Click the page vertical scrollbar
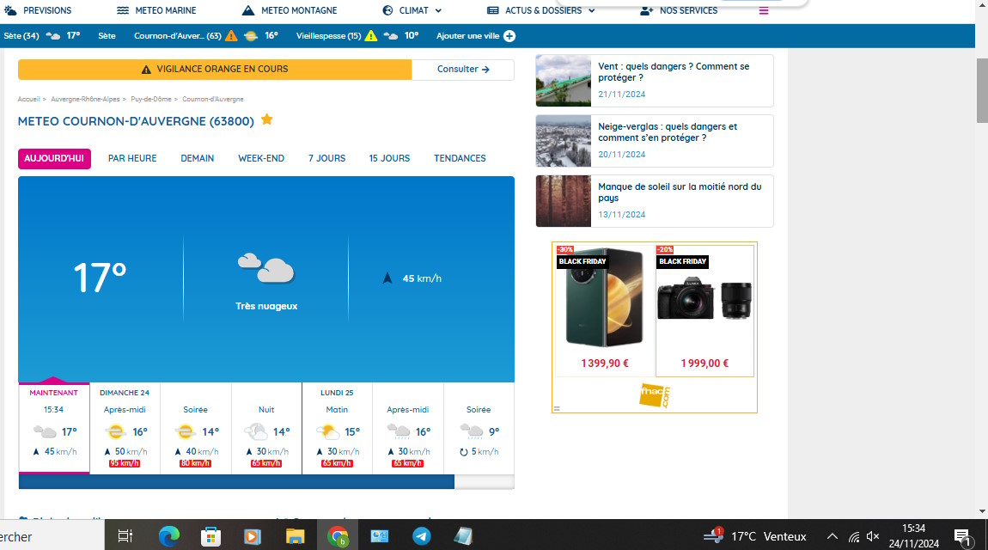Image resolution: width=988 pixels, height=550 pixels. pos(982,91)
